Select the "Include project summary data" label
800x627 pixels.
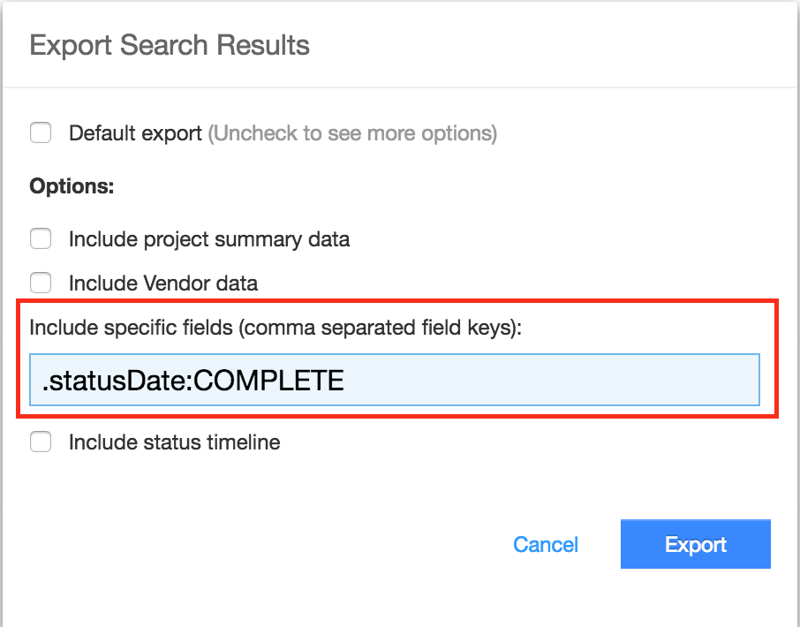209,239
